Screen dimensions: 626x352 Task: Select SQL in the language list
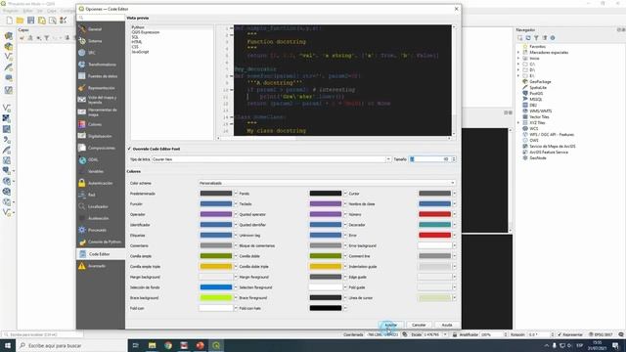tap(135, 37)
